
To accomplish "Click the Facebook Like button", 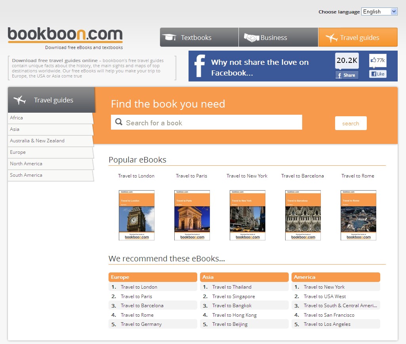I will pos(378,74).
